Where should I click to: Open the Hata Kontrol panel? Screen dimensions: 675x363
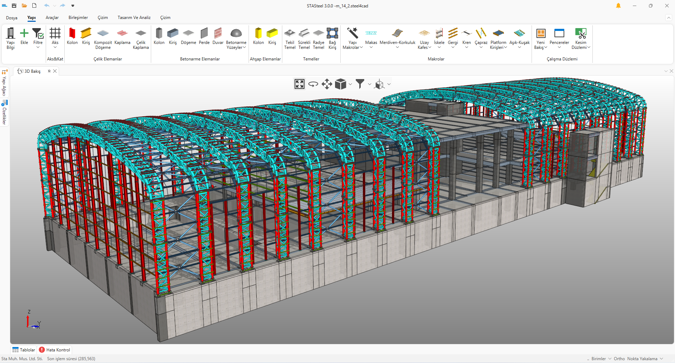point(55,350)
